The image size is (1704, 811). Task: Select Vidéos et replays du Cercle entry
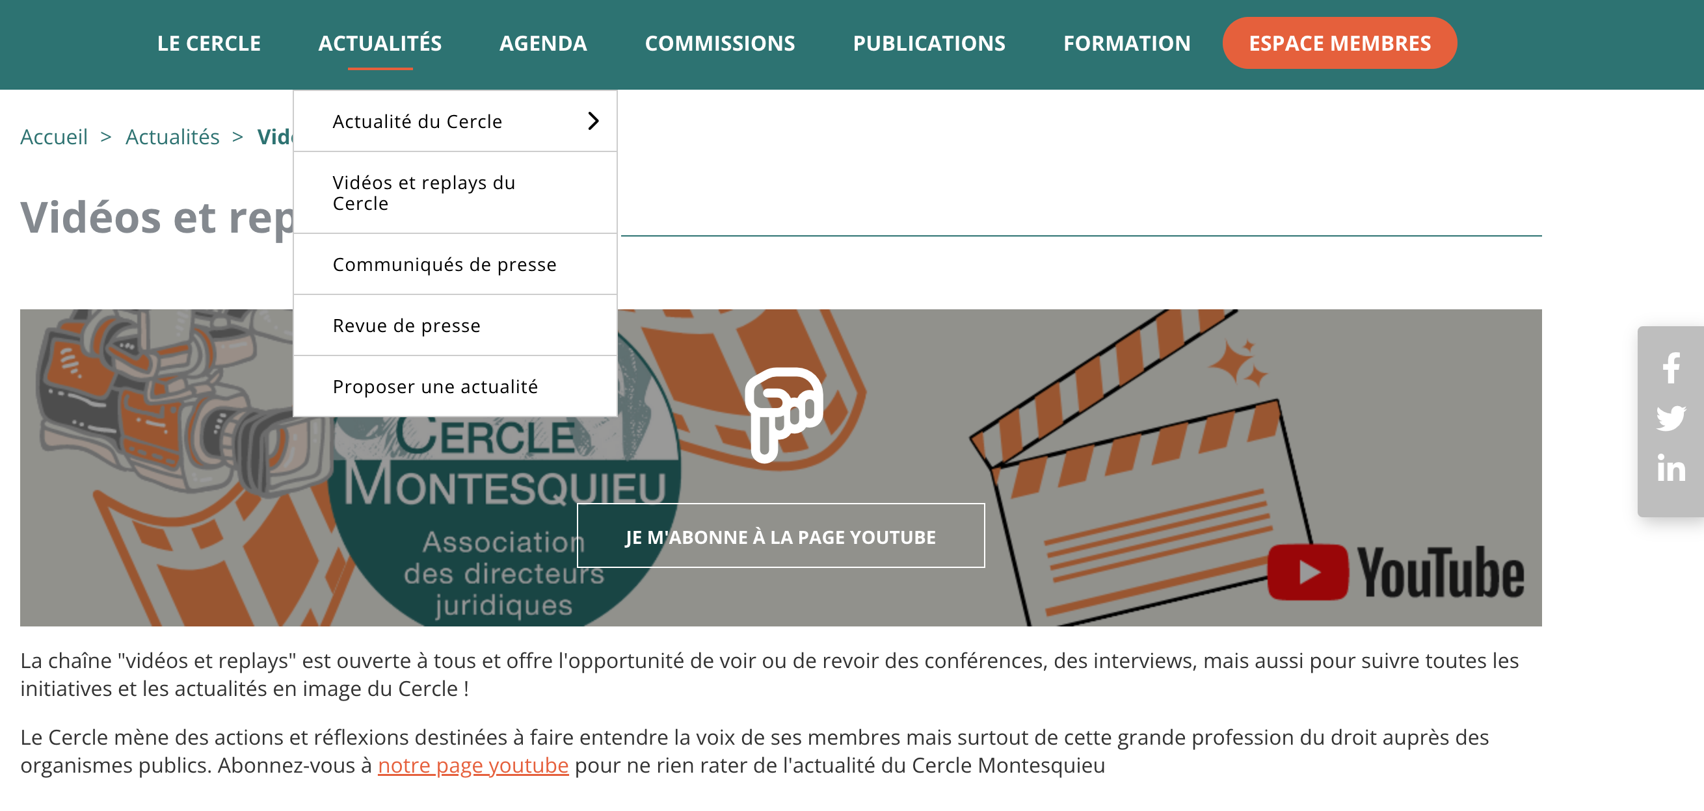[455, 193]
